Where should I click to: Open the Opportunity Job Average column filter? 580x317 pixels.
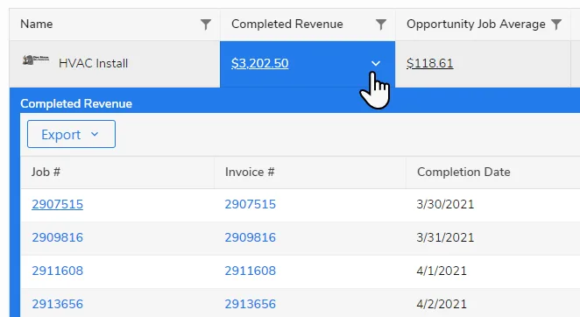click(x=556, y=25)
